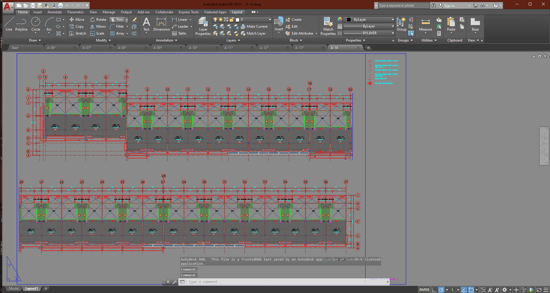Expand the Trim tool dropdown arrow
Viewport: 550px width, 293px height.
(x=127, y=20)
